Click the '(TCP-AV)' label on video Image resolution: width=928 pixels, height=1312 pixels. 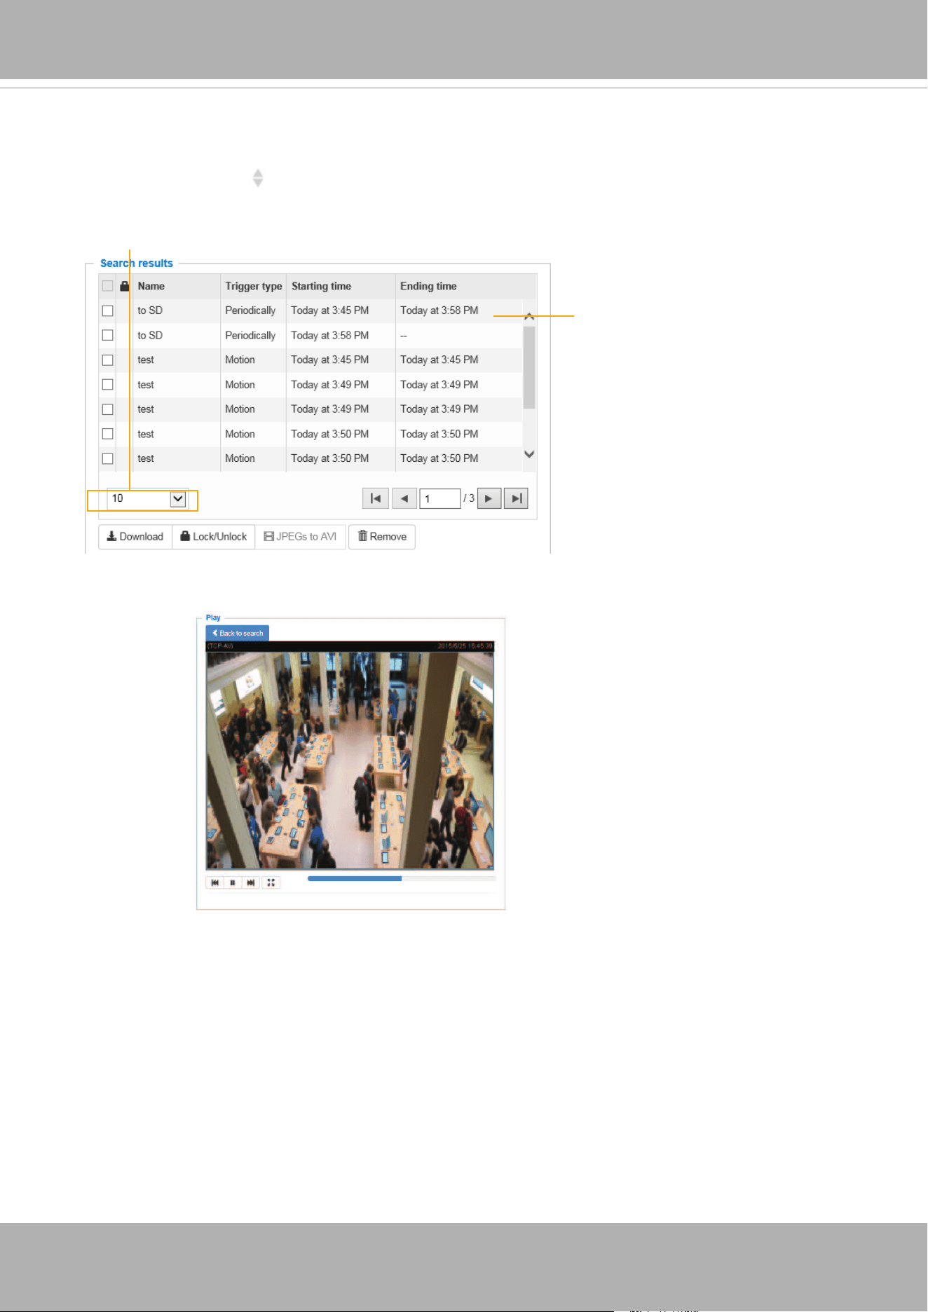click(220, 646)
